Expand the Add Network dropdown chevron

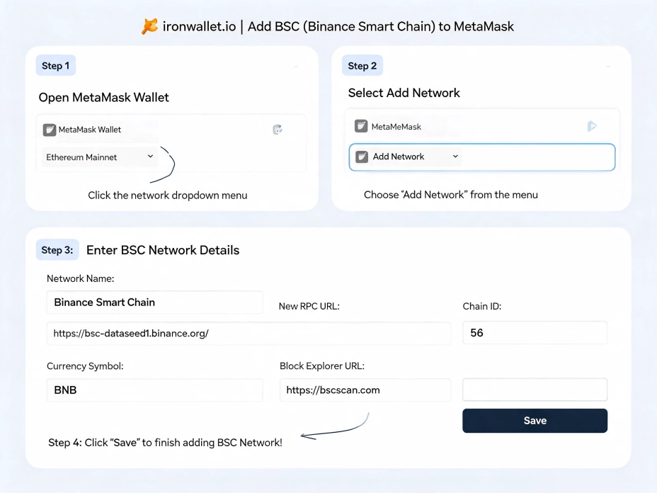(455, 157)
